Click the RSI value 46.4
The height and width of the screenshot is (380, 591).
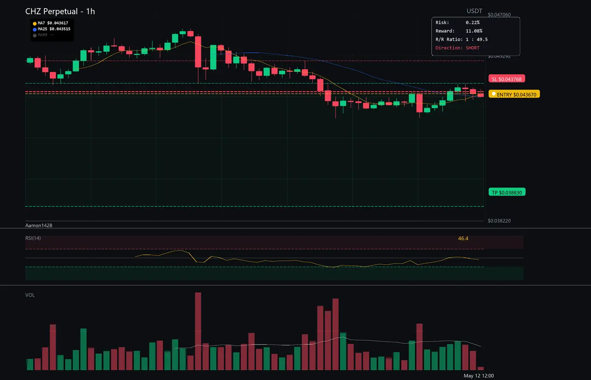point(463,239)
